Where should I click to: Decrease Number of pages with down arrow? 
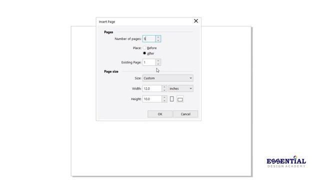pos(158,40)
